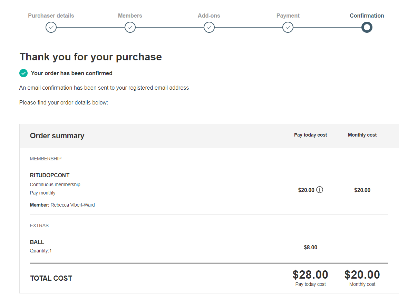The width and height of the screenshot is (408, 300).
Task: Click the Purchaser details step checkmark circle
Action: (51, 27)
